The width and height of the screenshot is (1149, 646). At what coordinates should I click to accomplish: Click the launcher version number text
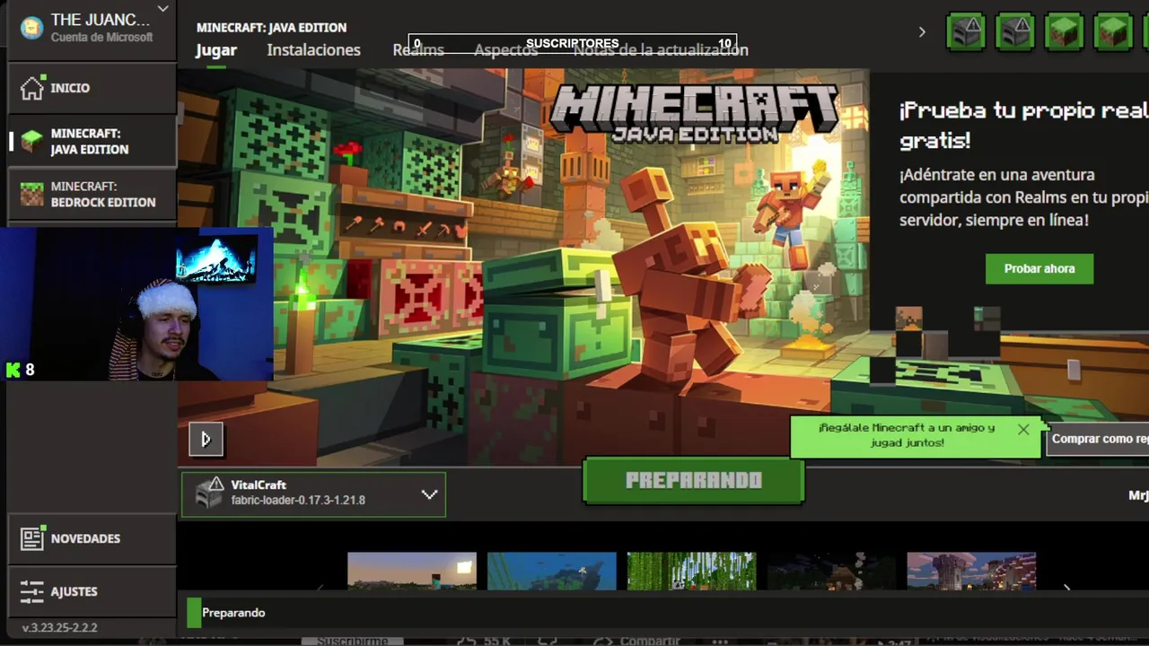pos(59,628)
